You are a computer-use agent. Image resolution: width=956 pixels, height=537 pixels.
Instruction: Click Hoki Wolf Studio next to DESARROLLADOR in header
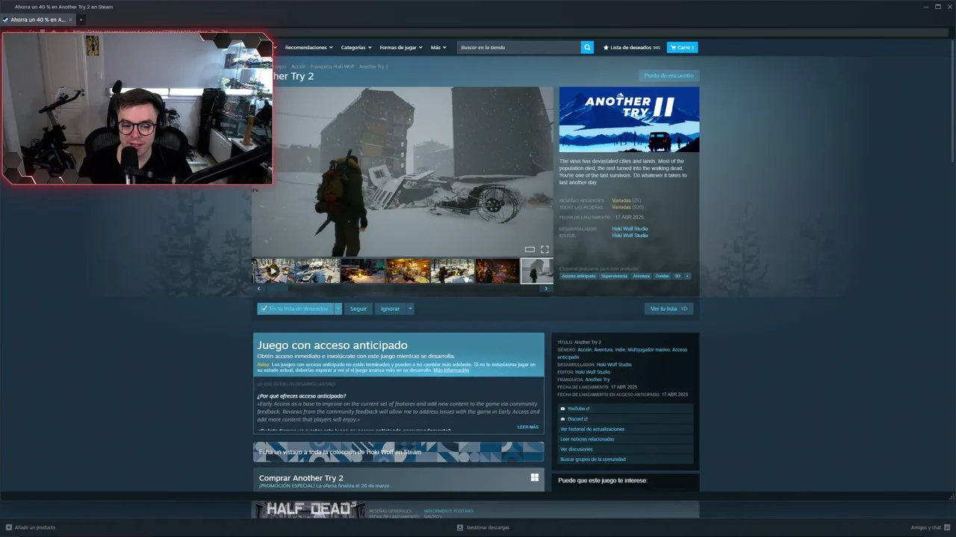coord(630,229)
